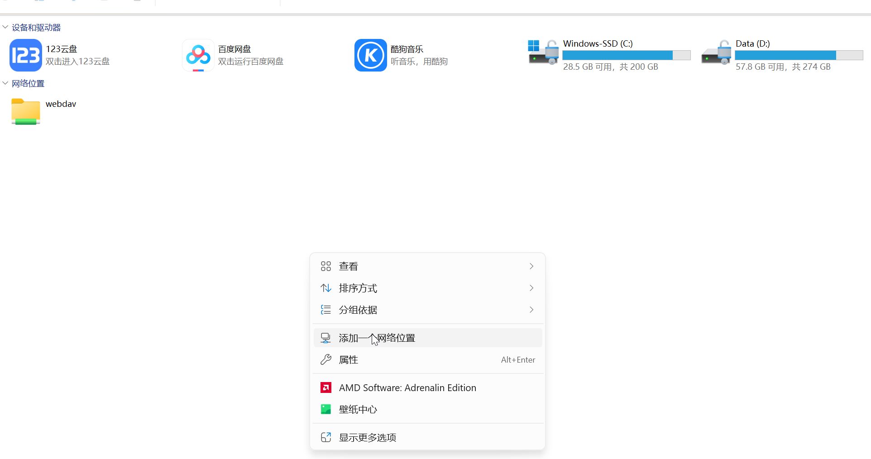Viewport: 871px width, 459px height.
Task: Collapse the 网络位置 group
Action: [x=5, y=83]
